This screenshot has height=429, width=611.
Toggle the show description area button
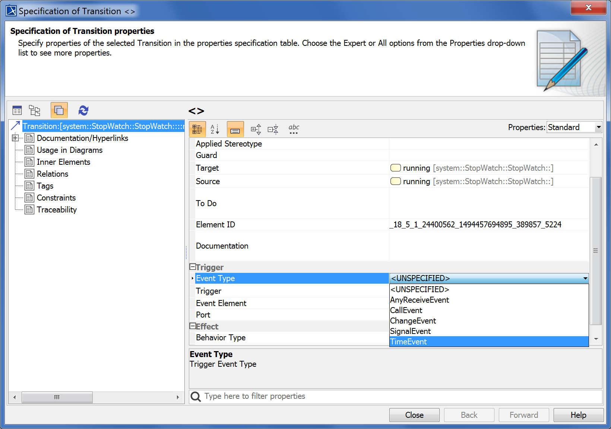[235, 129]
